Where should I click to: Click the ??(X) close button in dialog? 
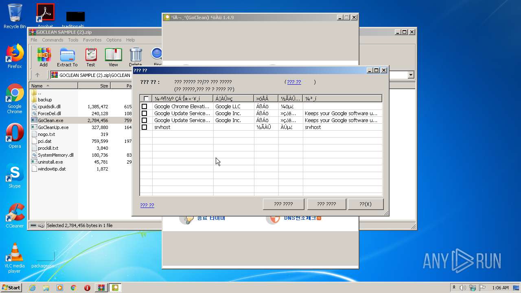pos(366,204)
